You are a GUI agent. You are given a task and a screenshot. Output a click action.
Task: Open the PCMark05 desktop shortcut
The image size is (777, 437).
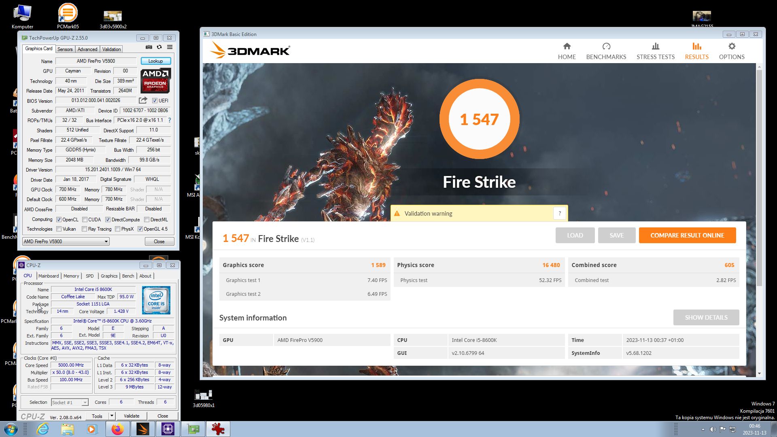pyautogui.click(x=68, y=16)
